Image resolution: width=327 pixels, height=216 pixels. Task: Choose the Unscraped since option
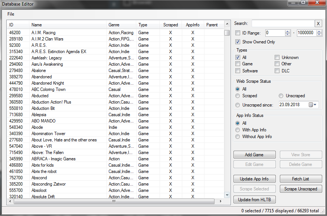[x=238, y=104]
